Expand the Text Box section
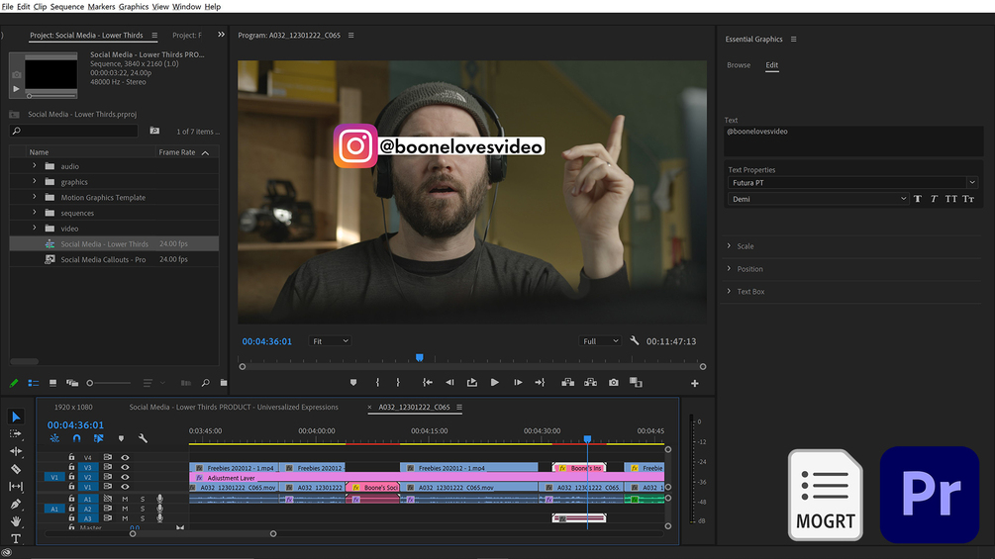Image resolution: width=995 pixels, height=559 pixels. [x=729, y=292]
